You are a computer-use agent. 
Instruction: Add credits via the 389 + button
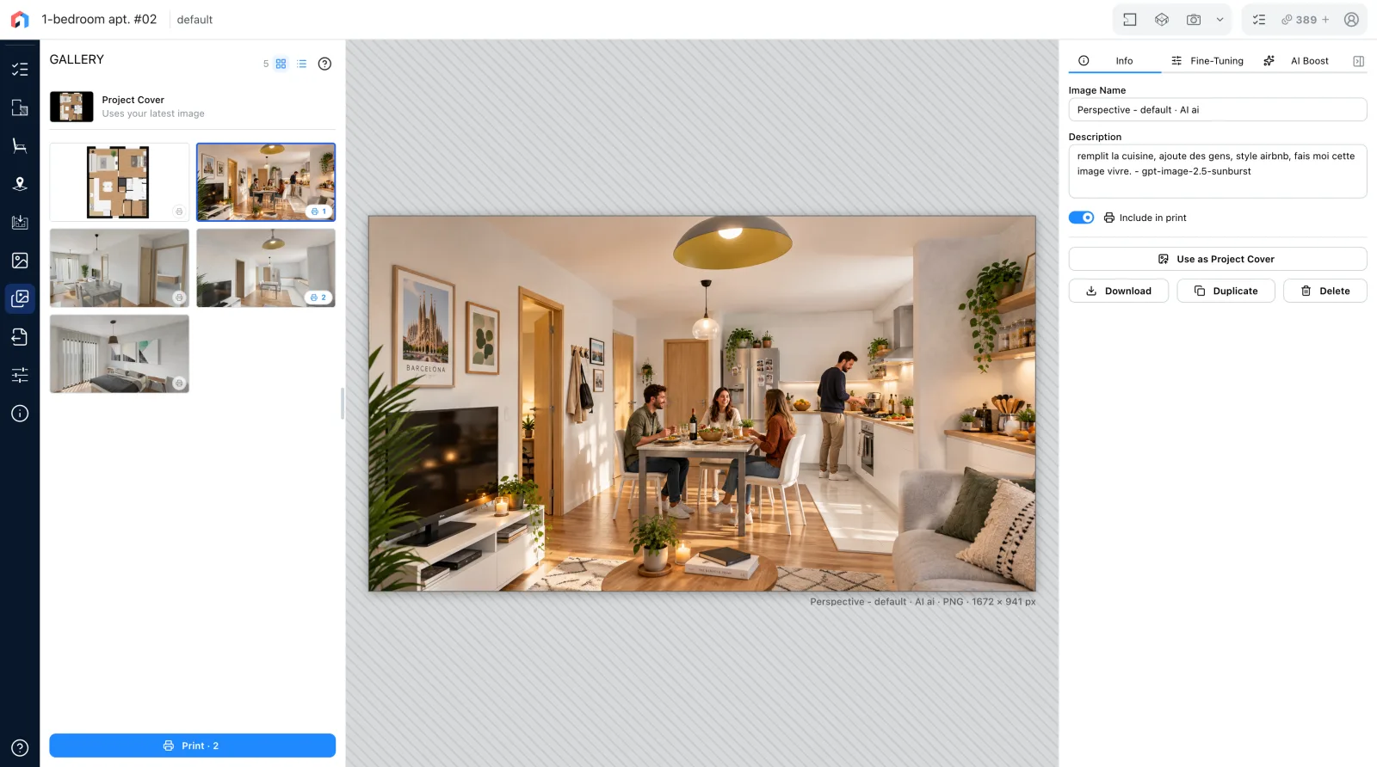(1305, 20)
